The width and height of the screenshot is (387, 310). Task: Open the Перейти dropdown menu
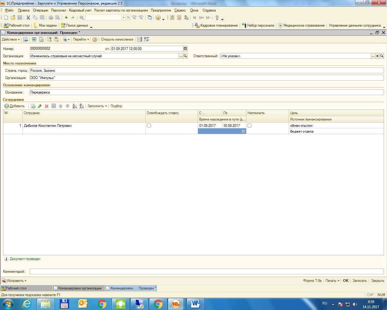click(81, 39)
